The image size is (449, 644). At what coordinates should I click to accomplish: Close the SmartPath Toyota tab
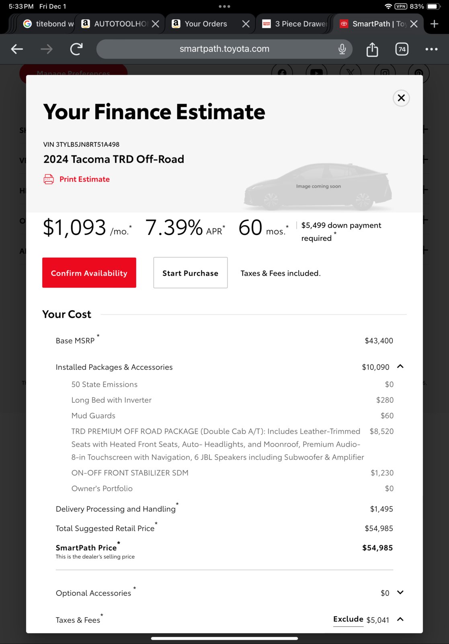click(414, 24)
